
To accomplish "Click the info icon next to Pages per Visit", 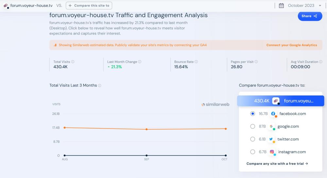I will [x=256, y=62].
